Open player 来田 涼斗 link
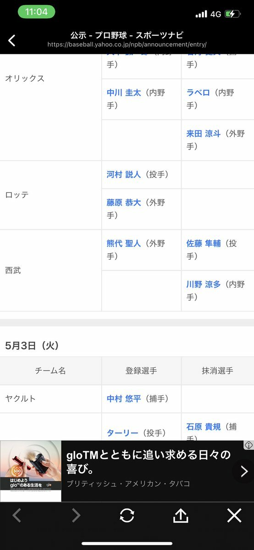Image resolution: width=254 pixels, height=550 pixels. [204, 133]
